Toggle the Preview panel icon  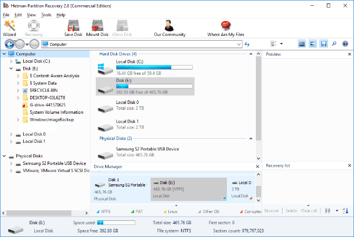coord(313,44)
